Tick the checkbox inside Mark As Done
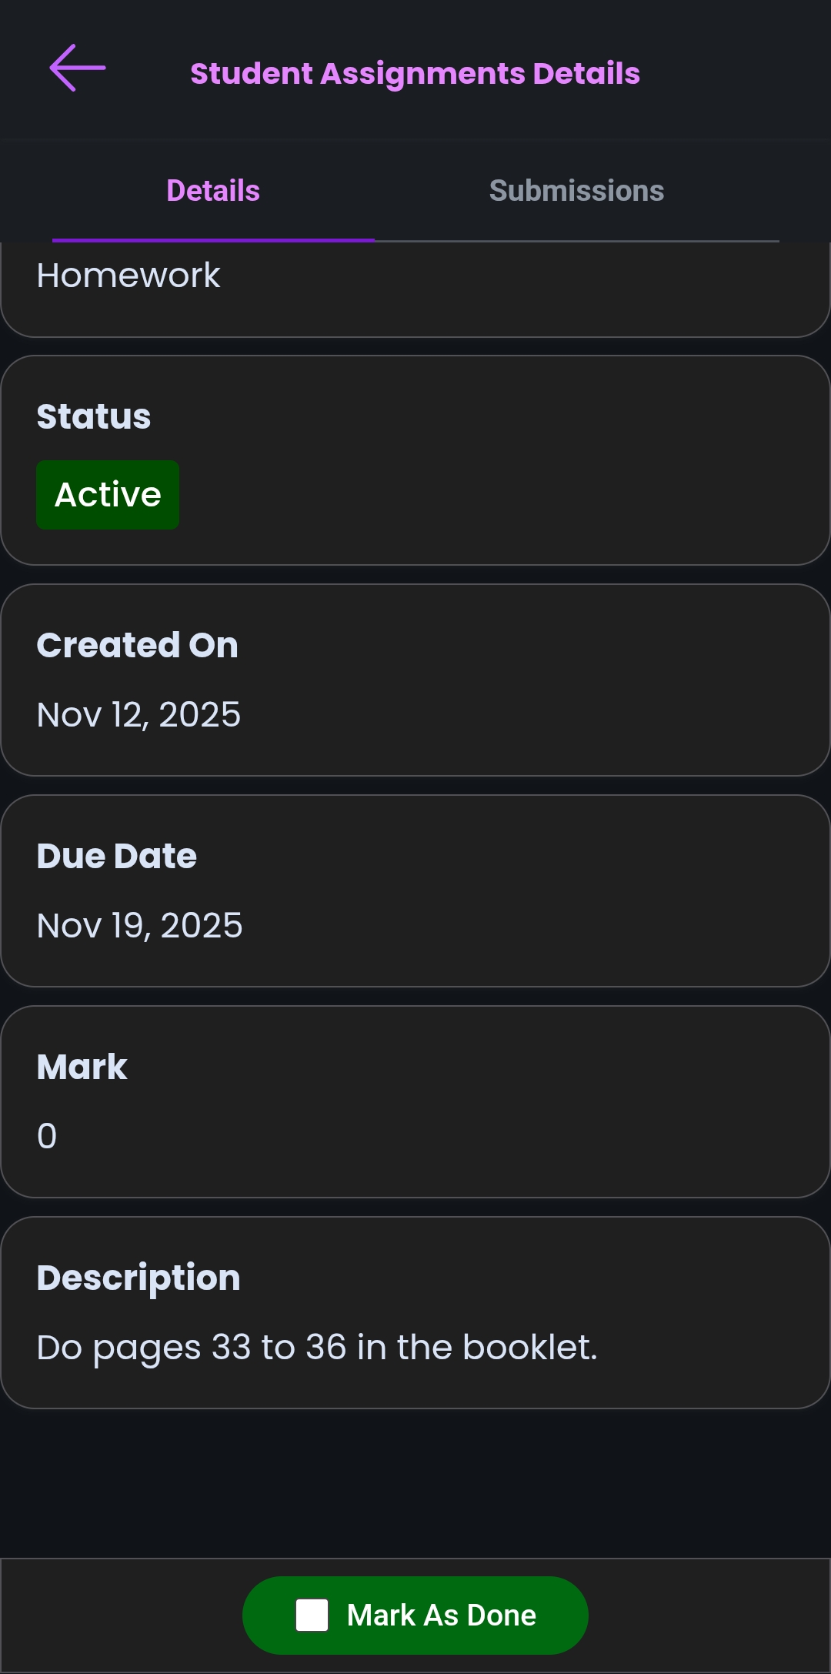 312,1615
